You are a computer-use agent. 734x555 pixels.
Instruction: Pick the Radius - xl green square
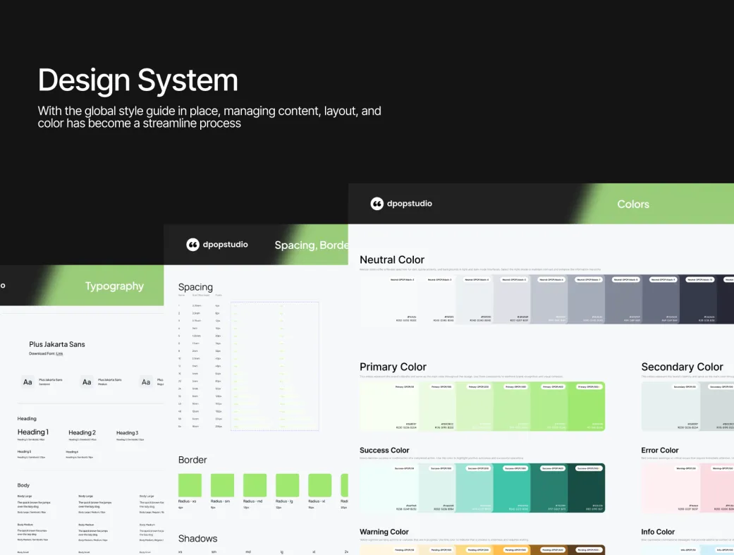coord(319,485)
